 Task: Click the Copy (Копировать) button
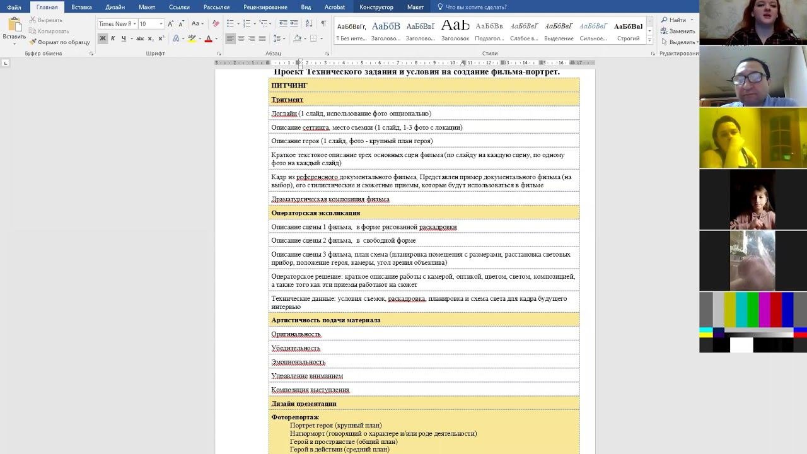coord(49,31)
